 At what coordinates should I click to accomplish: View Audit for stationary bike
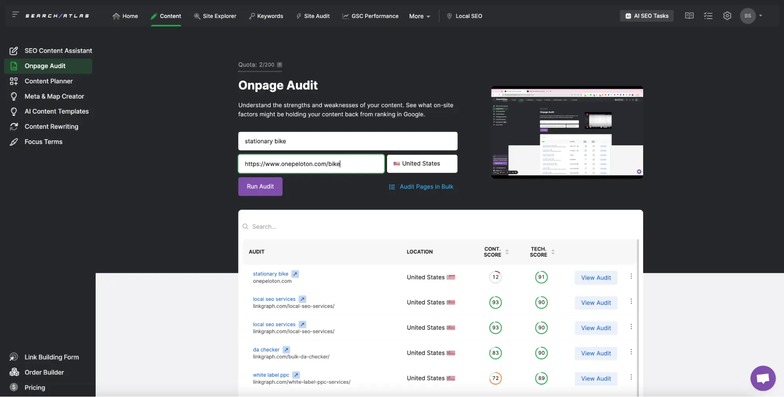[596, 277]
